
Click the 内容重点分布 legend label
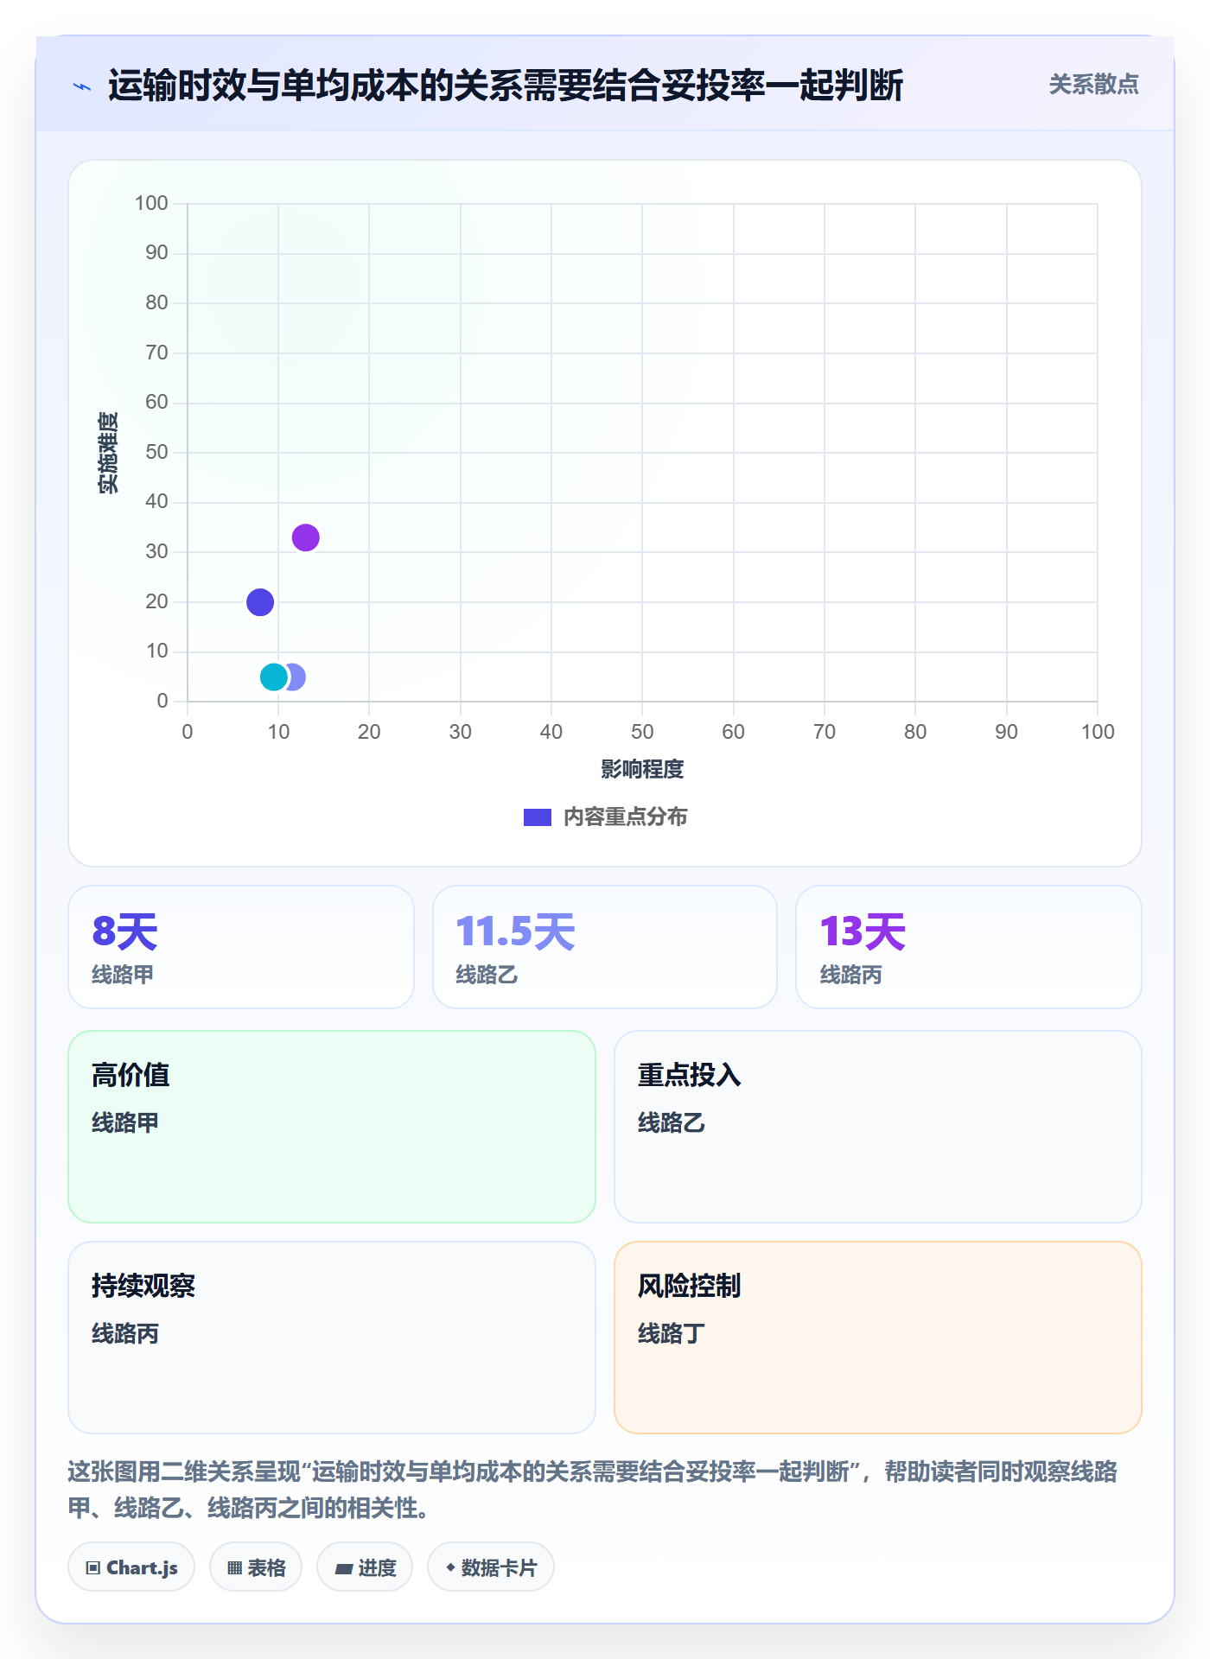point(625,817)
